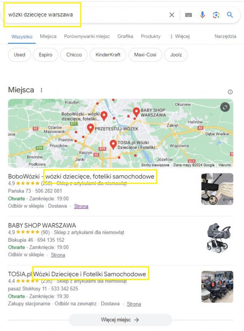Open Google Lens image search icon
The image size is (244, 331).
pyautogui.click(x=216, y=15)
